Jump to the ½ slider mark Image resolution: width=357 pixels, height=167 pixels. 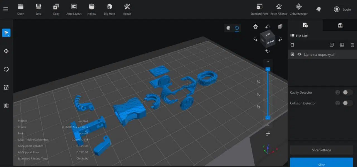(x=259, y=94)
